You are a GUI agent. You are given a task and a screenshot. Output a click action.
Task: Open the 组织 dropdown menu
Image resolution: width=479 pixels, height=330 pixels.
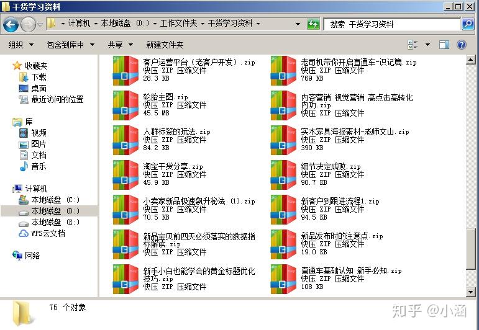[x=20, y=45]
